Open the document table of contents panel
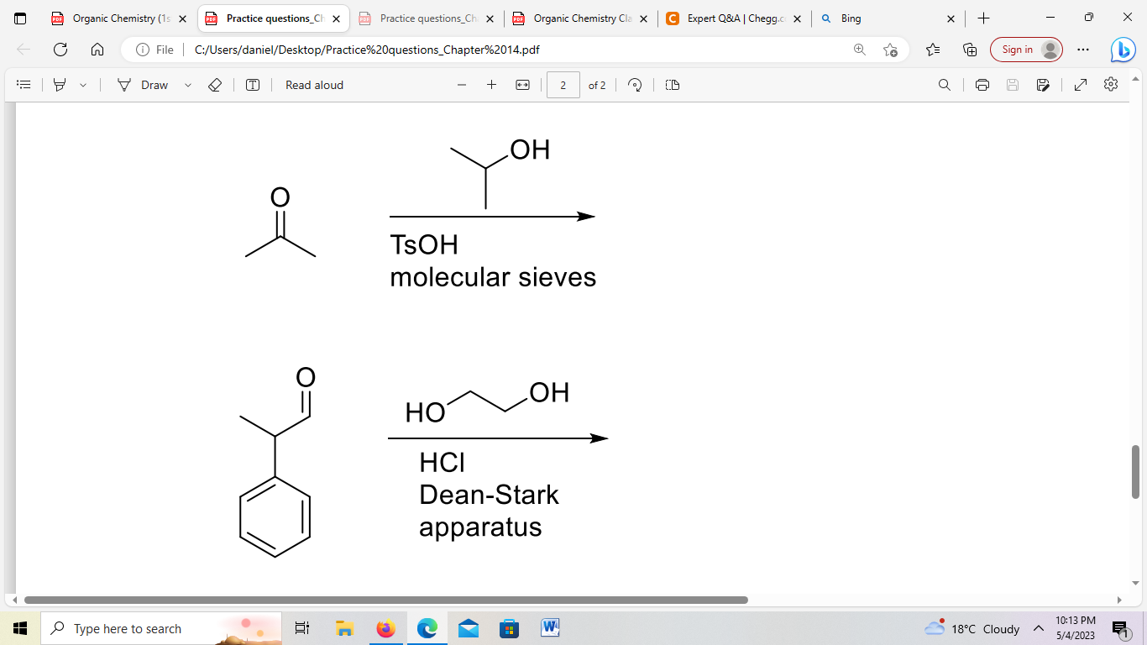The height and width of the screenshot is (645, 1147). tap(23, 84)
